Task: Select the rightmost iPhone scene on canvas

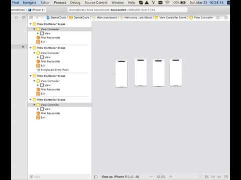Action: (x=176, y=72)
